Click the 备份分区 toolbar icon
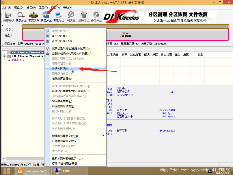Screen dimensions: 233x175 96,17
